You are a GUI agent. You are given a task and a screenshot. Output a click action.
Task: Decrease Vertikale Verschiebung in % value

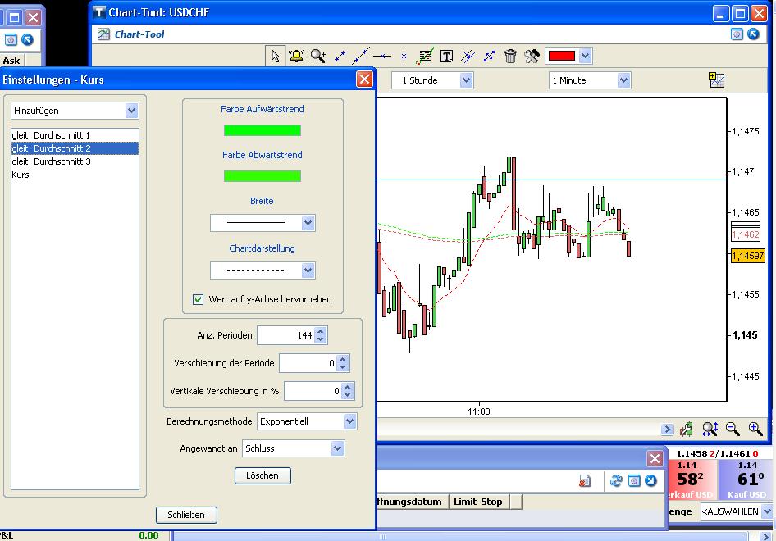(348, 394)
